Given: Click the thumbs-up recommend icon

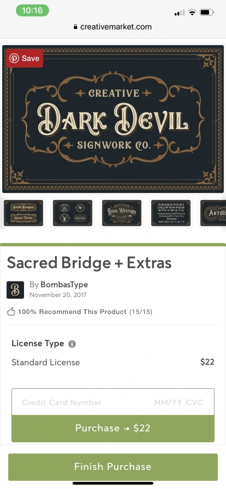Looking at the screenshot, I should [x=11, y=311].
